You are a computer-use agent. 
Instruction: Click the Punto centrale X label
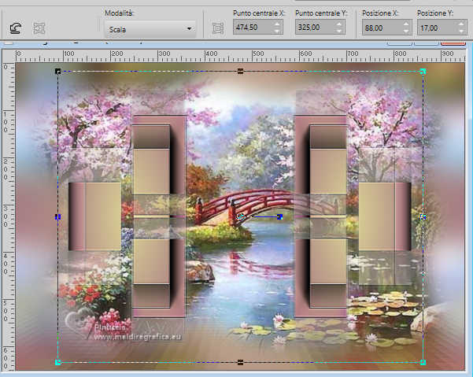(259, 13)
